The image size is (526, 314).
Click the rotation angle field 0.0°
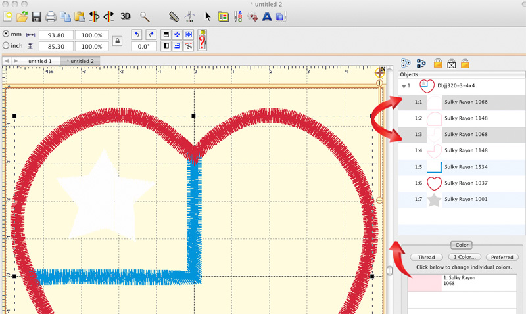click(143, 46)
